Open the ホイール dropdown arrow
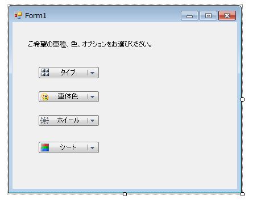261x216 pixels. pos(92,120)
